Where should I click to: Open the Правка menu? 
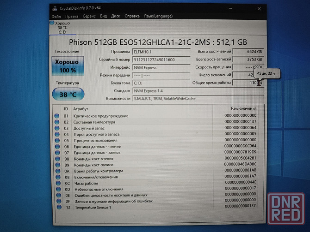pos(72,16)
